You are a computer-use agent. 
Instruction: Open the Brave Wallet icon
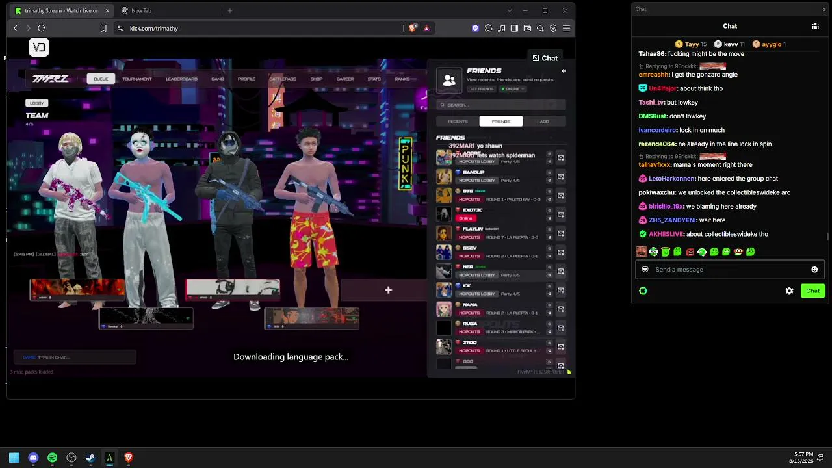[527, 28]
